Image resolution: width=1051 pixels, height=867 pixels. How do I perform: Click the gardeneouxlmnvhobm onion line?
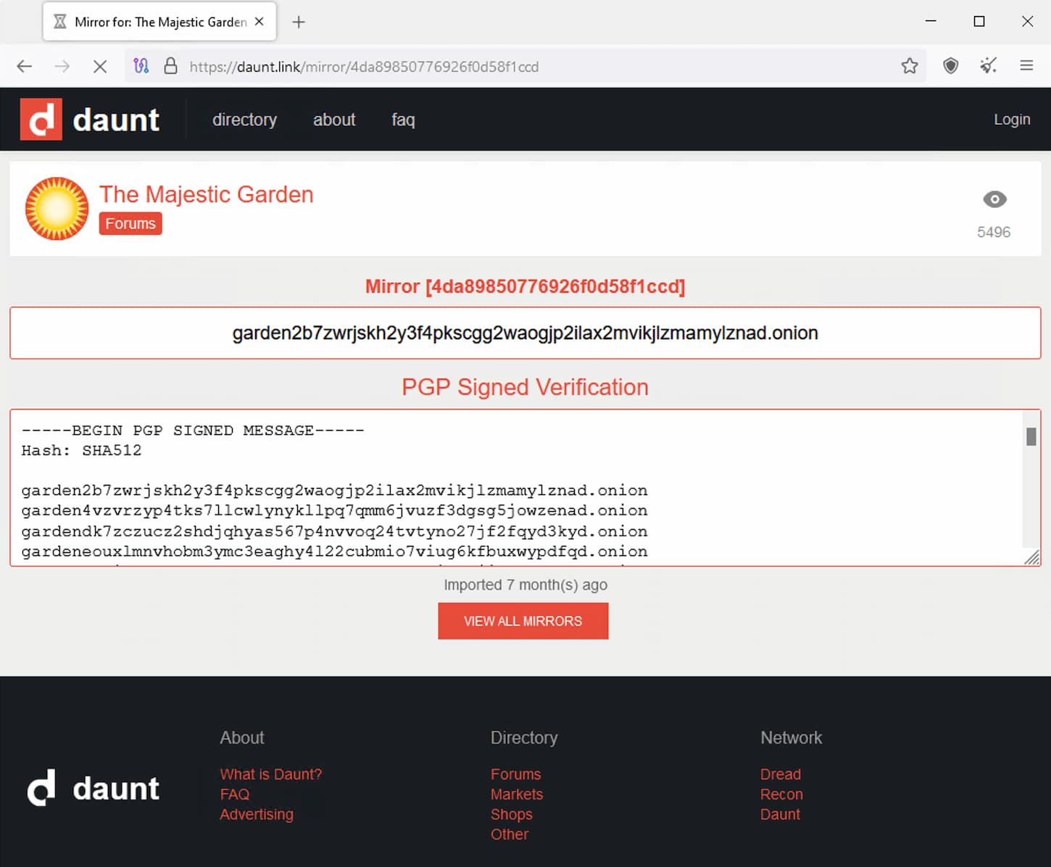pos(334,552)
